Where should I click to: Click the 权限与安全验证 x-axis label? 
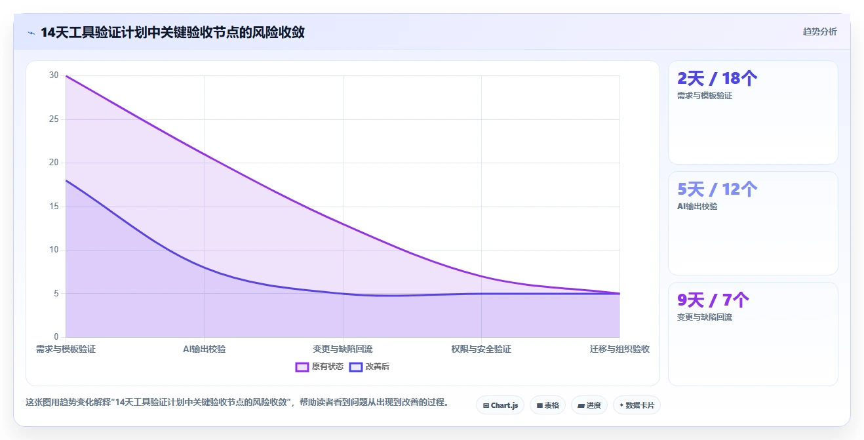pos(481,349)
